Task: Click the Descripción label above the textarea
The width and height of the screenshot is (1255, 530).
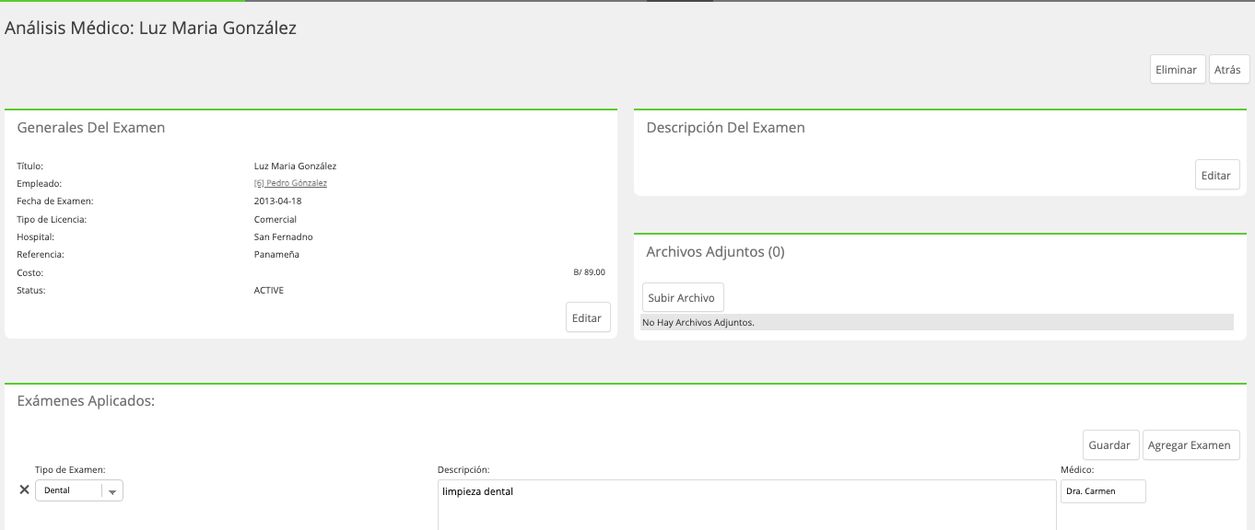Action: (463, 470)
